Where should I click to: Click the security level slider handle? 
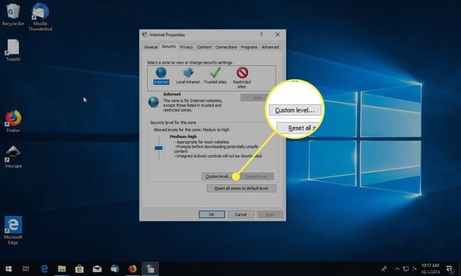click(x=158, y=148)
